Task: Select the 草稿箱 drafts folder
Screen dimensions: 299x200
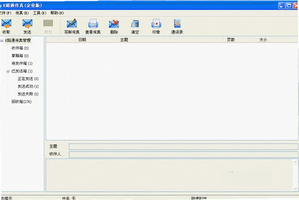Action: 20,56
